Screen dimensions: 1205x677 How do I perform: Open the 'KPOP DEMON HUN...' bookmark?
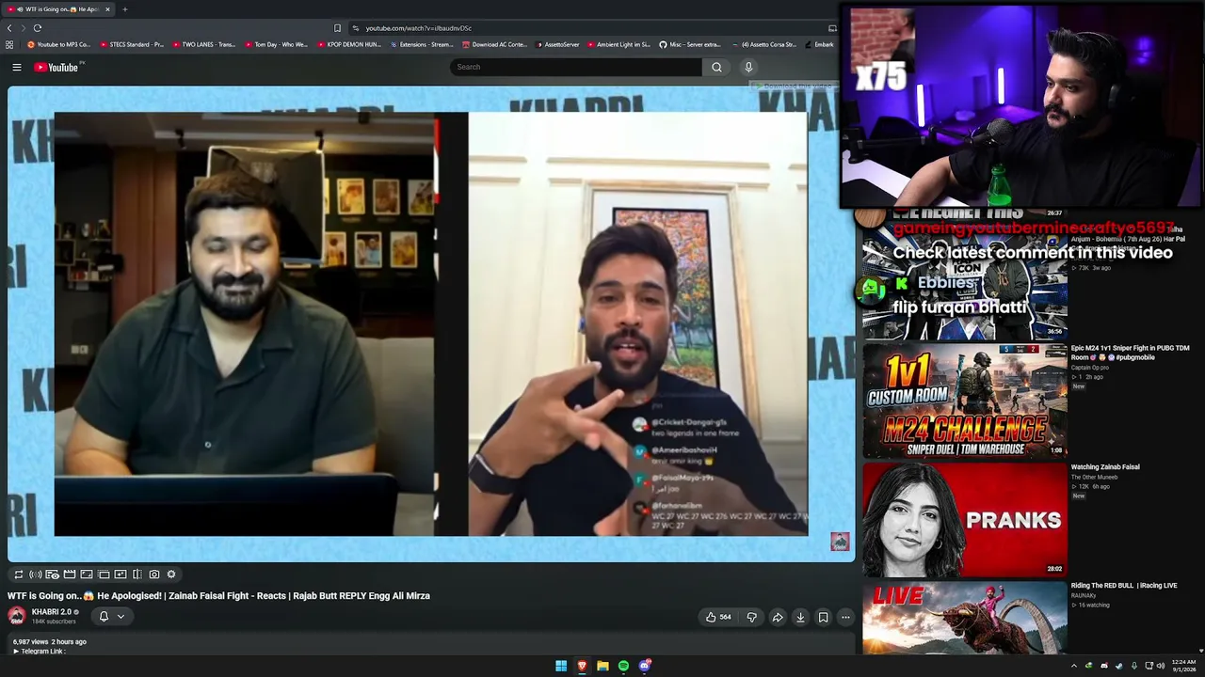point(348,44)
